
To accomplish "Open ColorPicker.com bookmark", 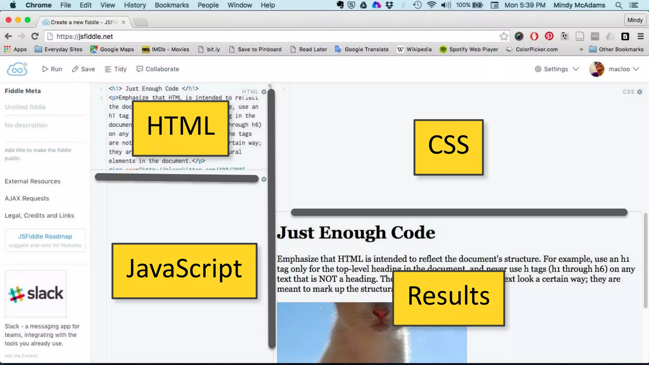I will tap(532, 49).
